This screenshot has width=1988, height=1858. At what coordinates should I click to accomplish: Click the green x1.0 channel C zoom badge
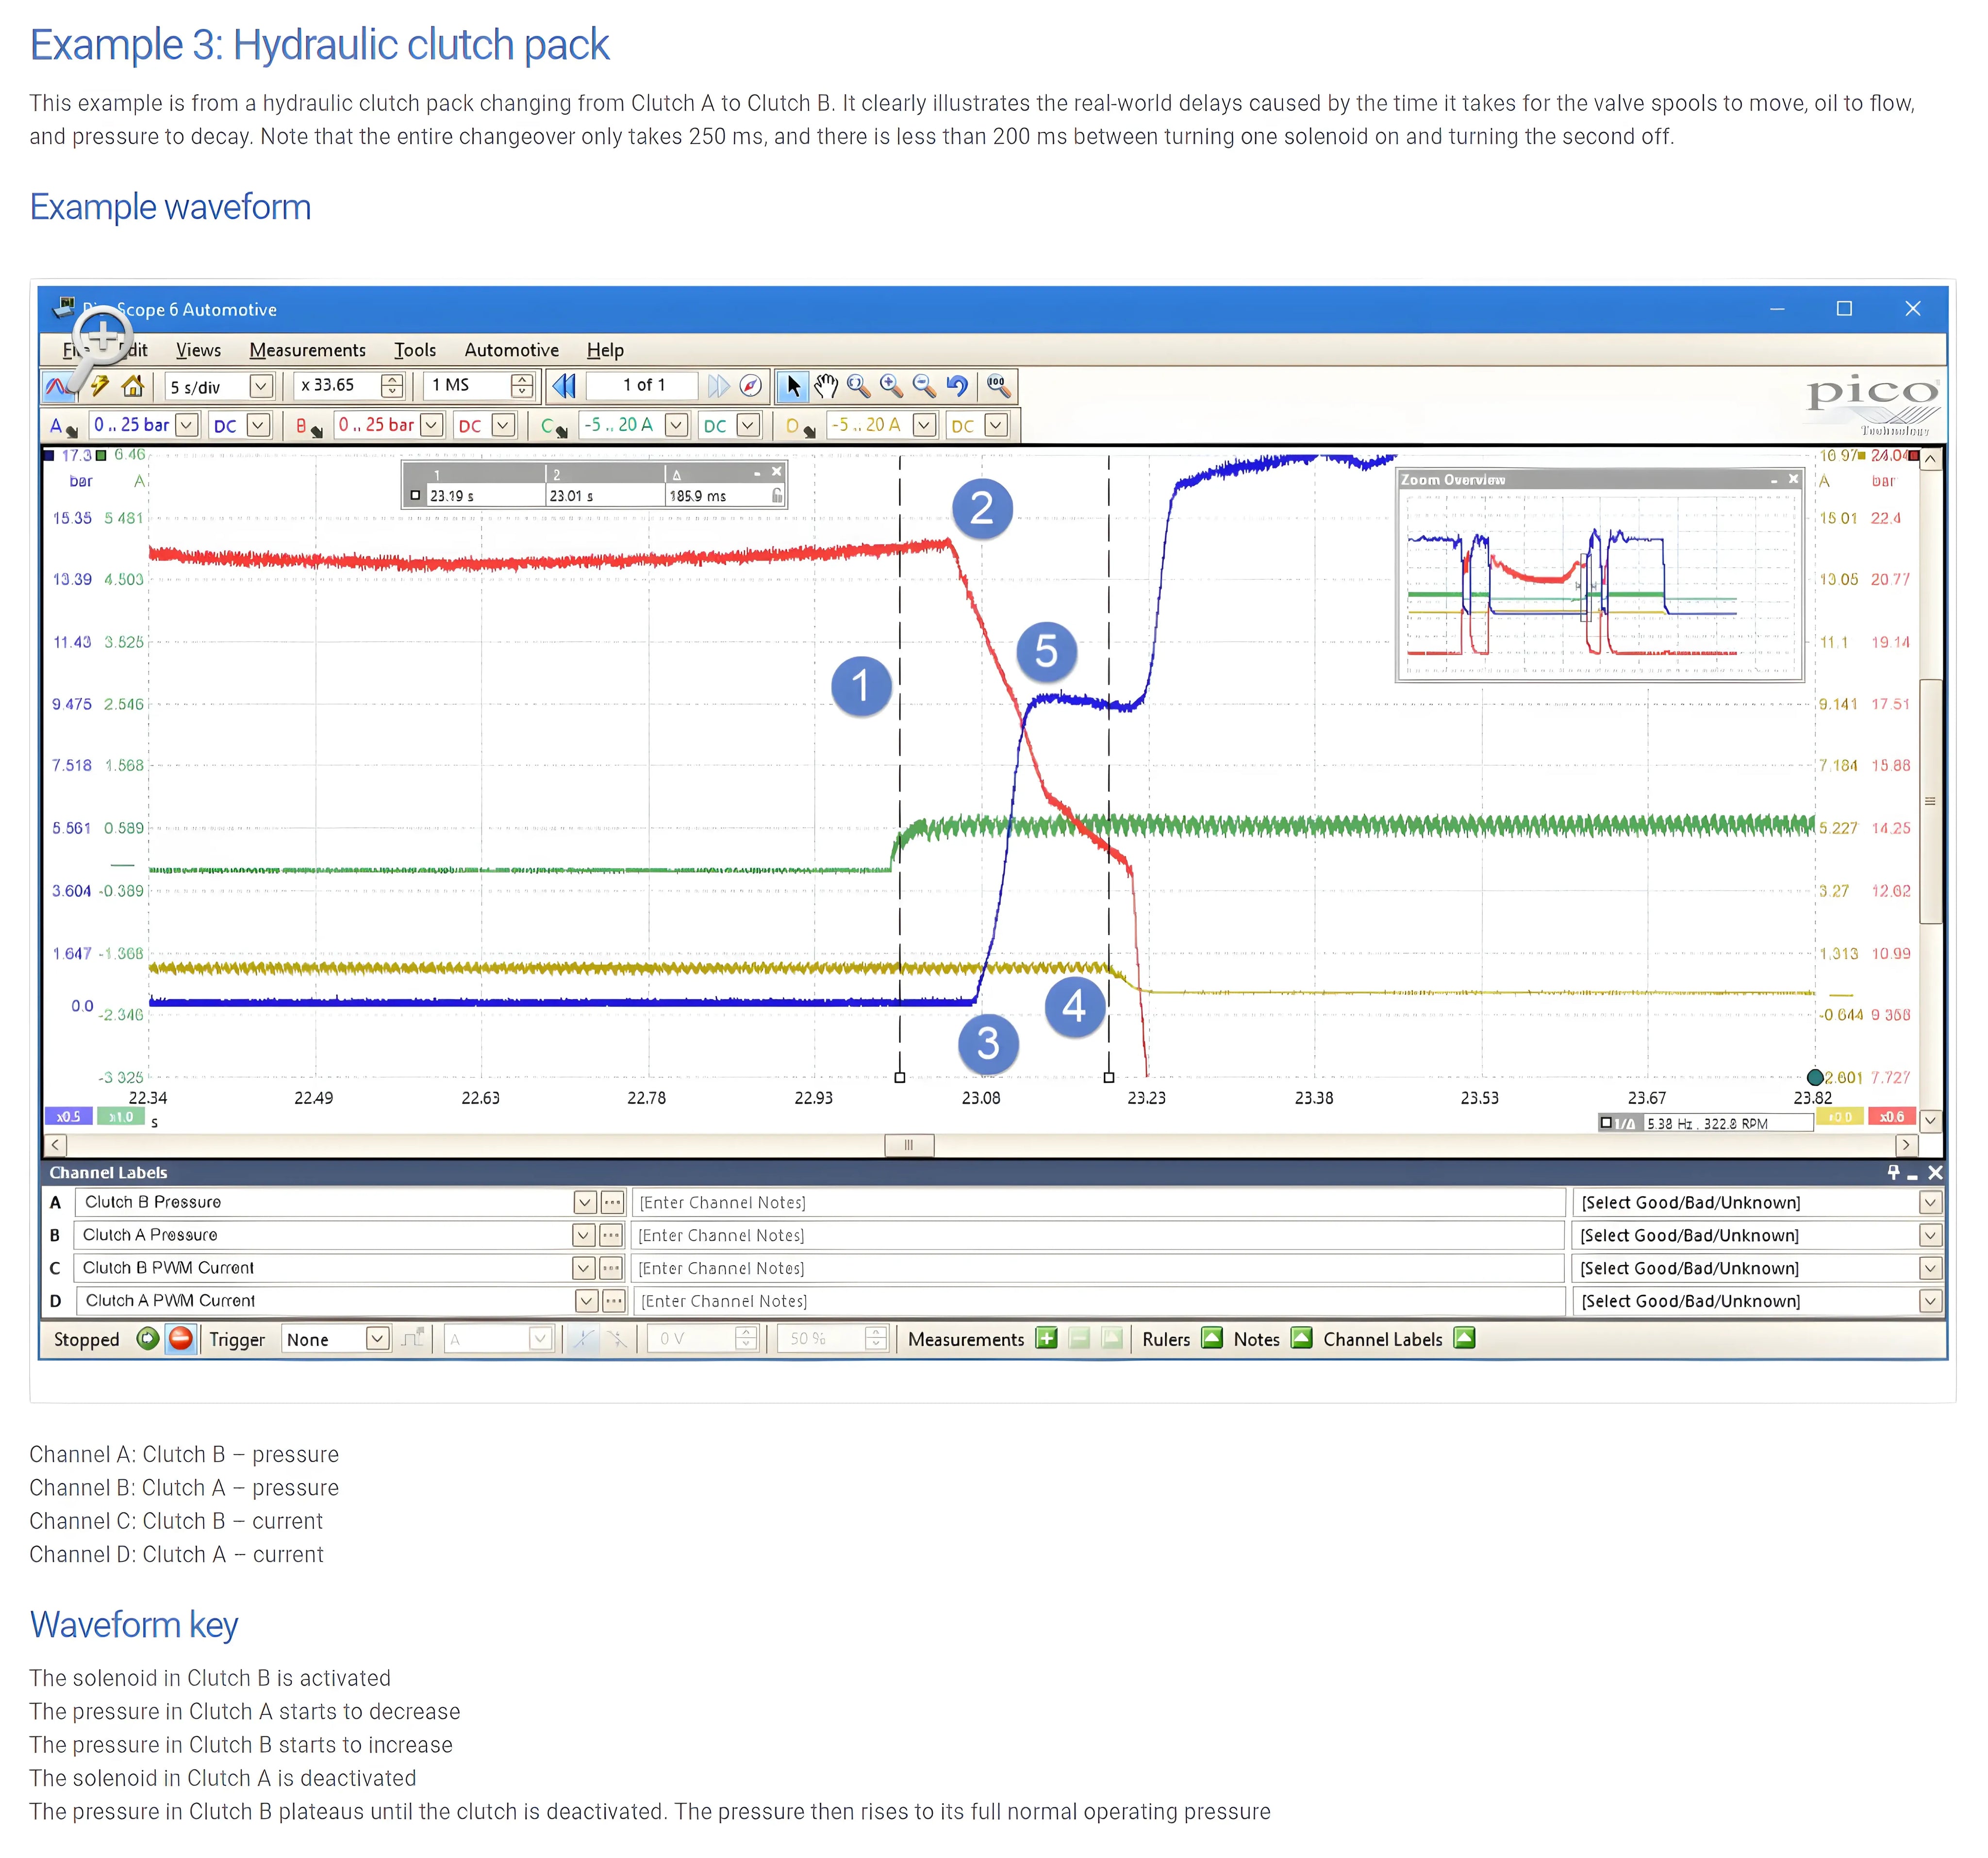(x=121, y=1116)
